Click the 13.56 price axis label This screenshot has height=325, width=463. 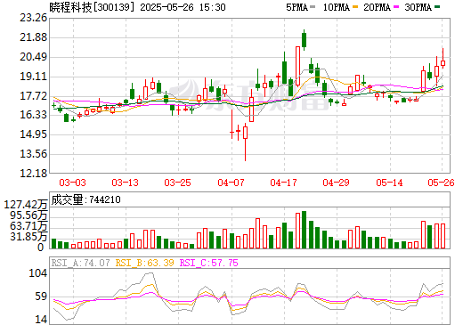33,154
